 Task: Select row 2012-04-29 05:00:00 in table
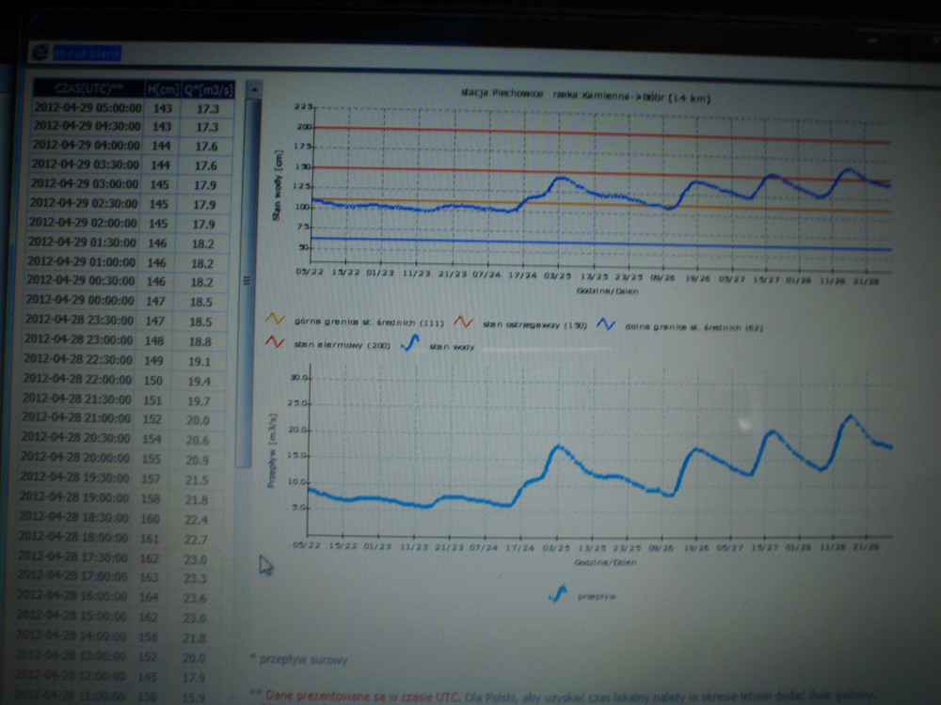88,109
